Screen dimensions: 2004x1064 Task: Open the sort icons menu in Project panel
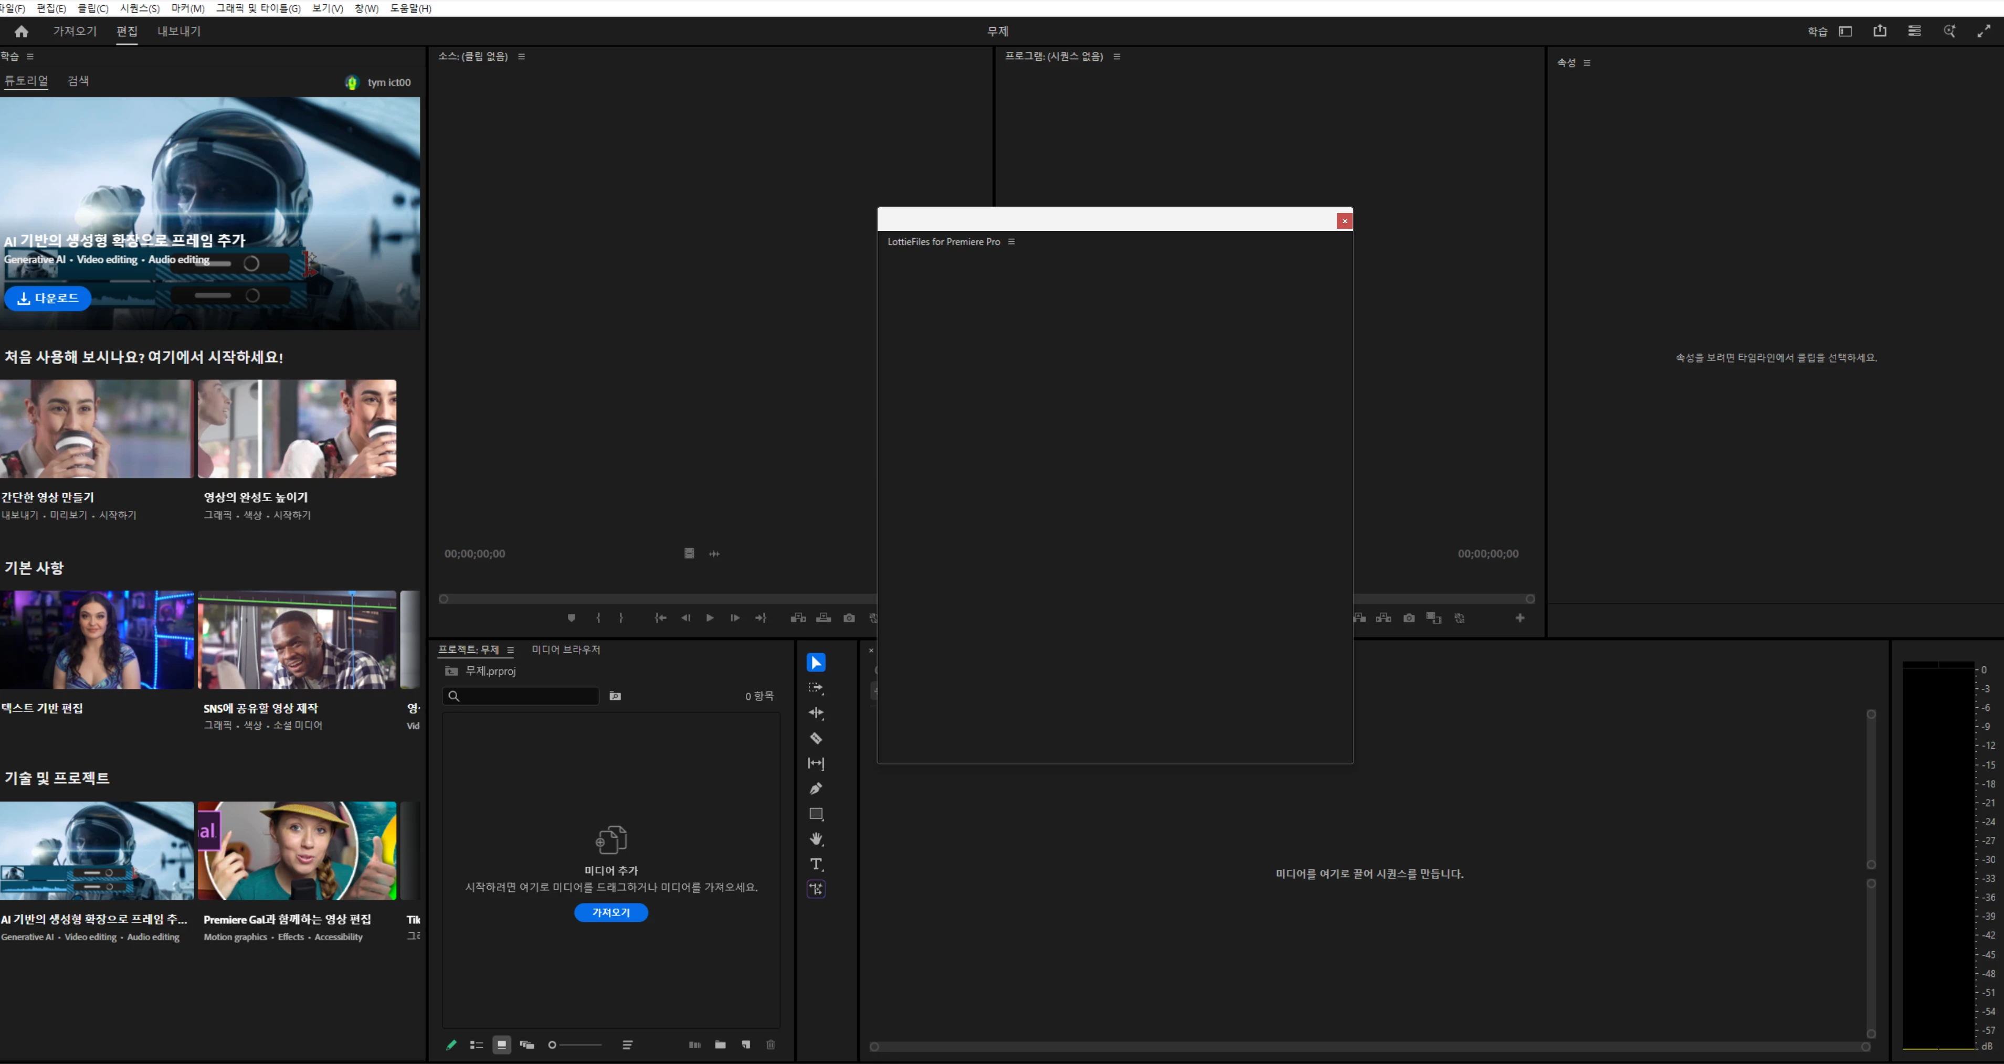[x=627, y=1045]
